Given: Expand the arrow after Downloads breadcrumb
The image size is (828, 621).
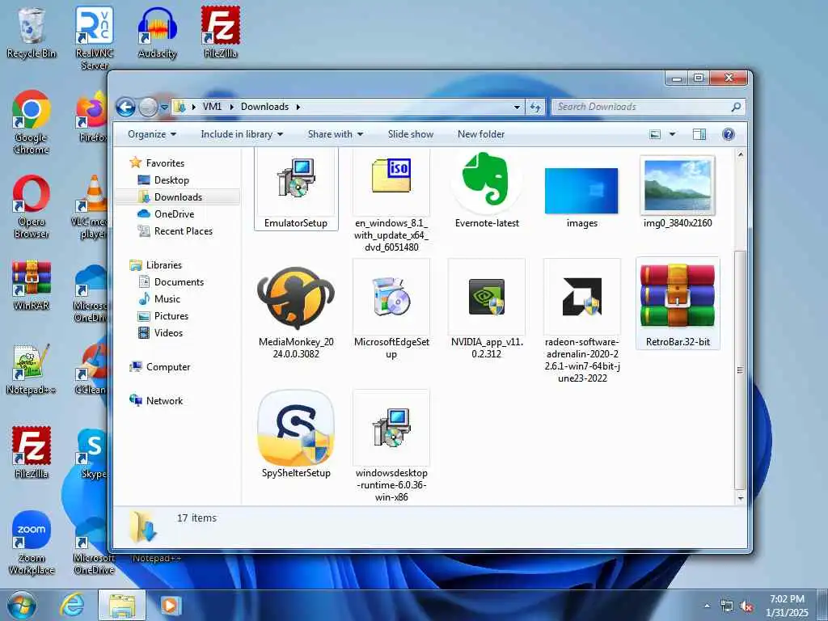Looking at the screenshot, I should point(298,107).
